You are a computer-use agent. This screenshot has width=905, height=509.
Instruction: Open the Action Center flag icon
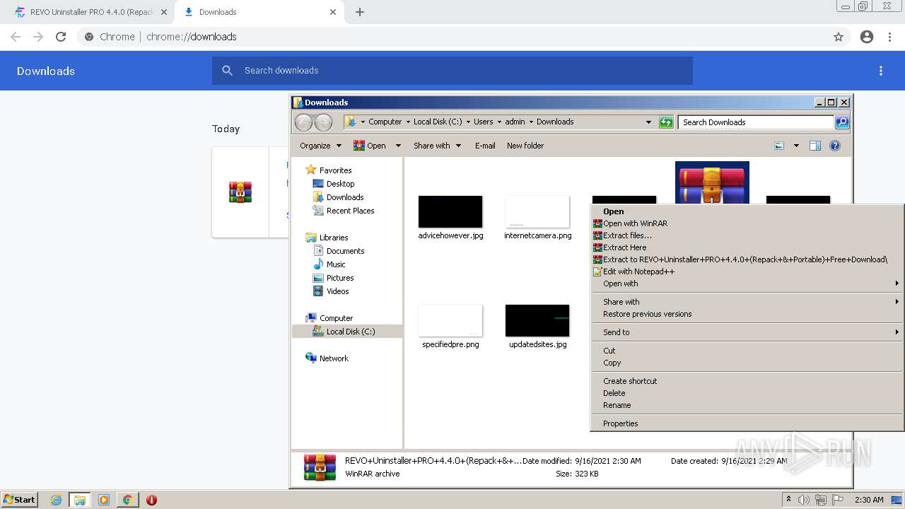pos(838,500)
